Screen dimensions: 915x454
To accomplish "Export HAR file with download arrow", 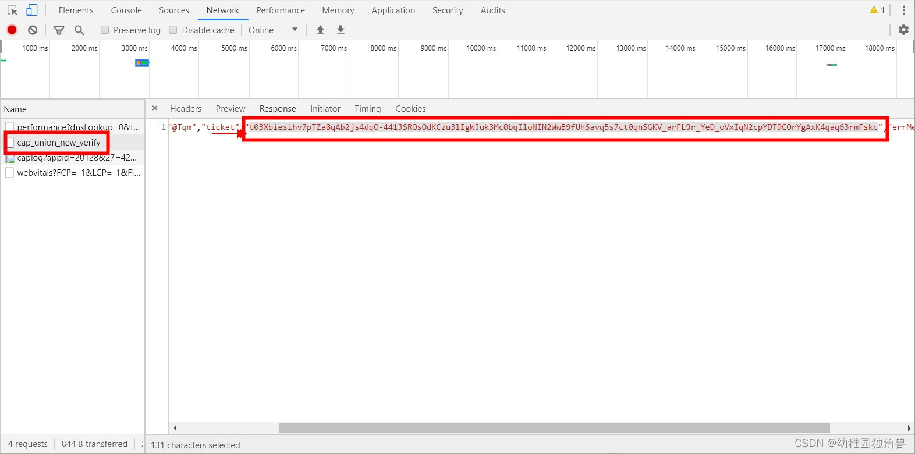I will click(341, 30).
